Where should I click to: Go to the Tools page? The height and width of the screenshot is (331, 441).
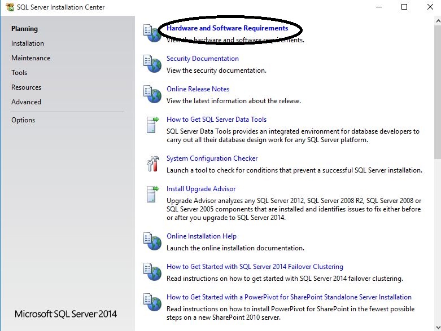point(19,73)
